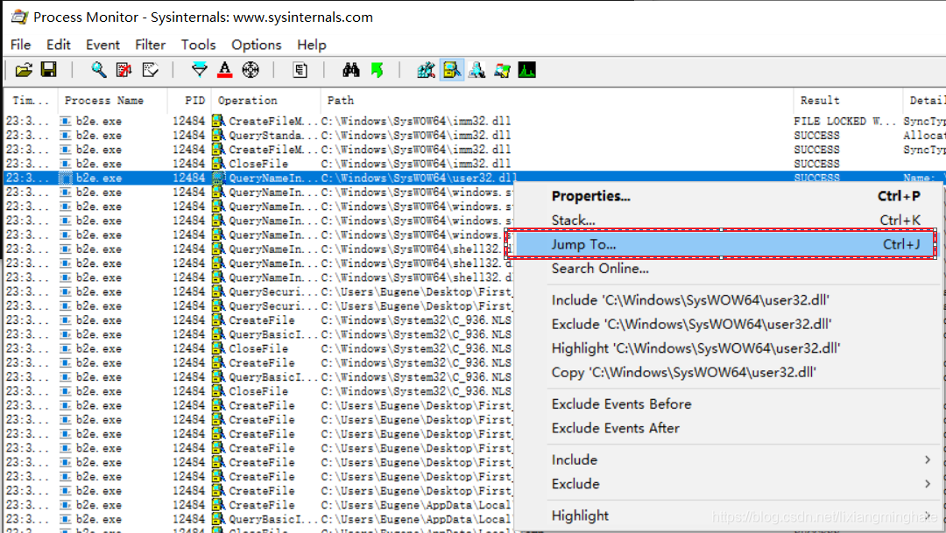This screenshot has height=533, width=946.
Task: Choose Properties... in the context menu
Action: [x=728, y=196]
